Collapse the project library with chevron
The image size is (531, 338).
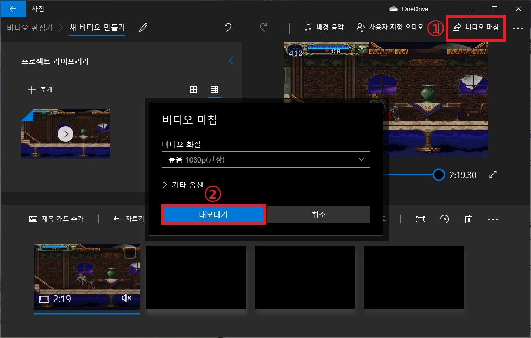coord(231,61)
